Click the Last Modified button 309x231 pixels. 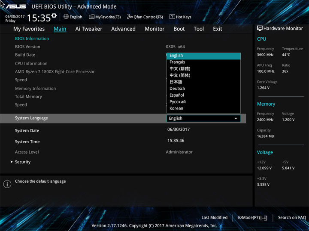tap(215, 218)
